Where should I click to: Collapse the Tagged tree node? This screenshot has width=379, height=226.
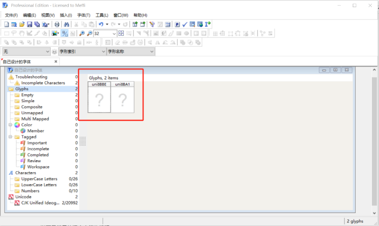coord(10,137)
